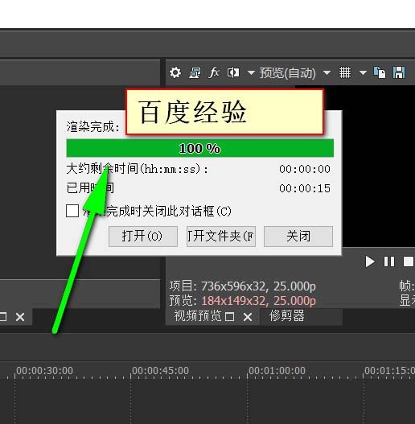
Task: Click project info 736x596x32, 25.000p
Action: tap(258, 286)
